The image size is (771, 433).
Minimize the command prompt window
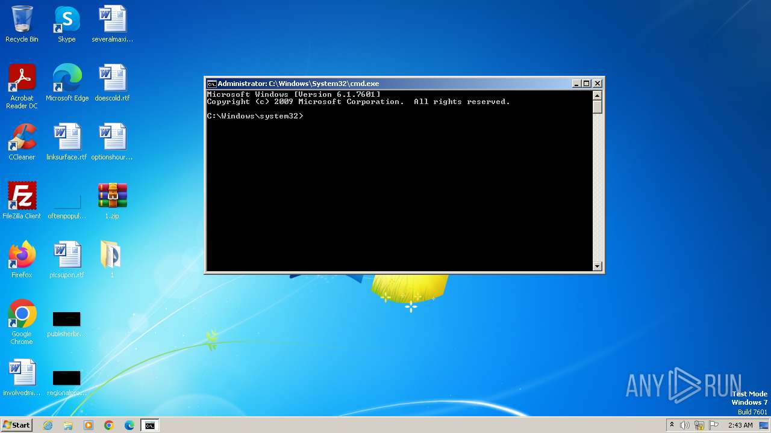pos(576,84)
